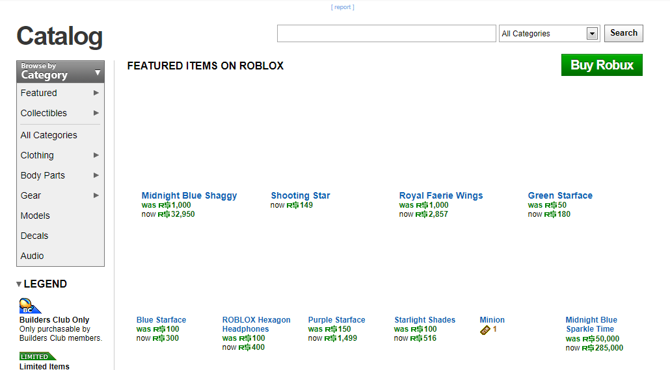Viewport: 670px width, 370px height.
Task: Click the price R$300 under Blue Starface
Action: coord(166,338)
